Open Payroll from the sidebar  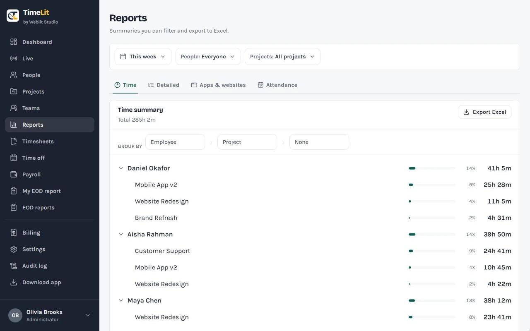pyautogui.click(x=50, y=174)
